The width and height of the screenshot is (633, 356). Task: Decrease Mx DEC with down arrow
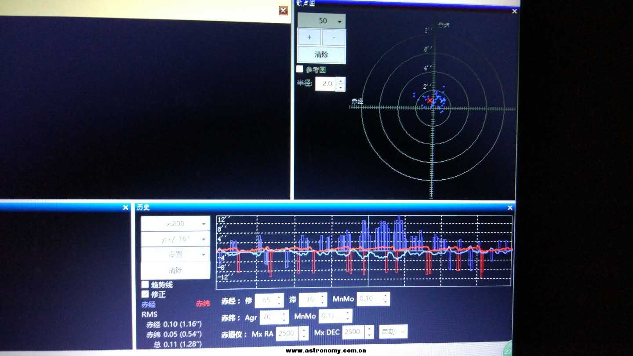click(369, 336)
